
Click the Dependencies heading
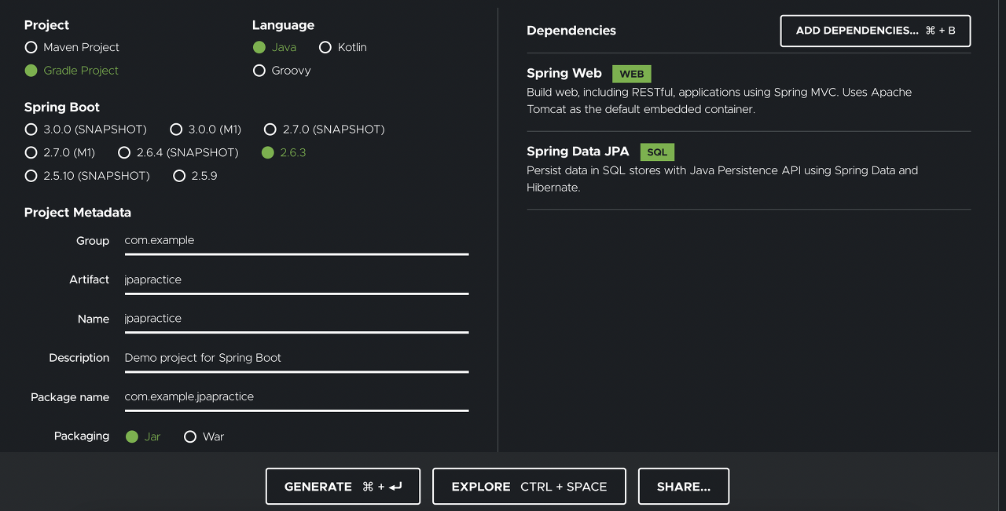(571, 31)
